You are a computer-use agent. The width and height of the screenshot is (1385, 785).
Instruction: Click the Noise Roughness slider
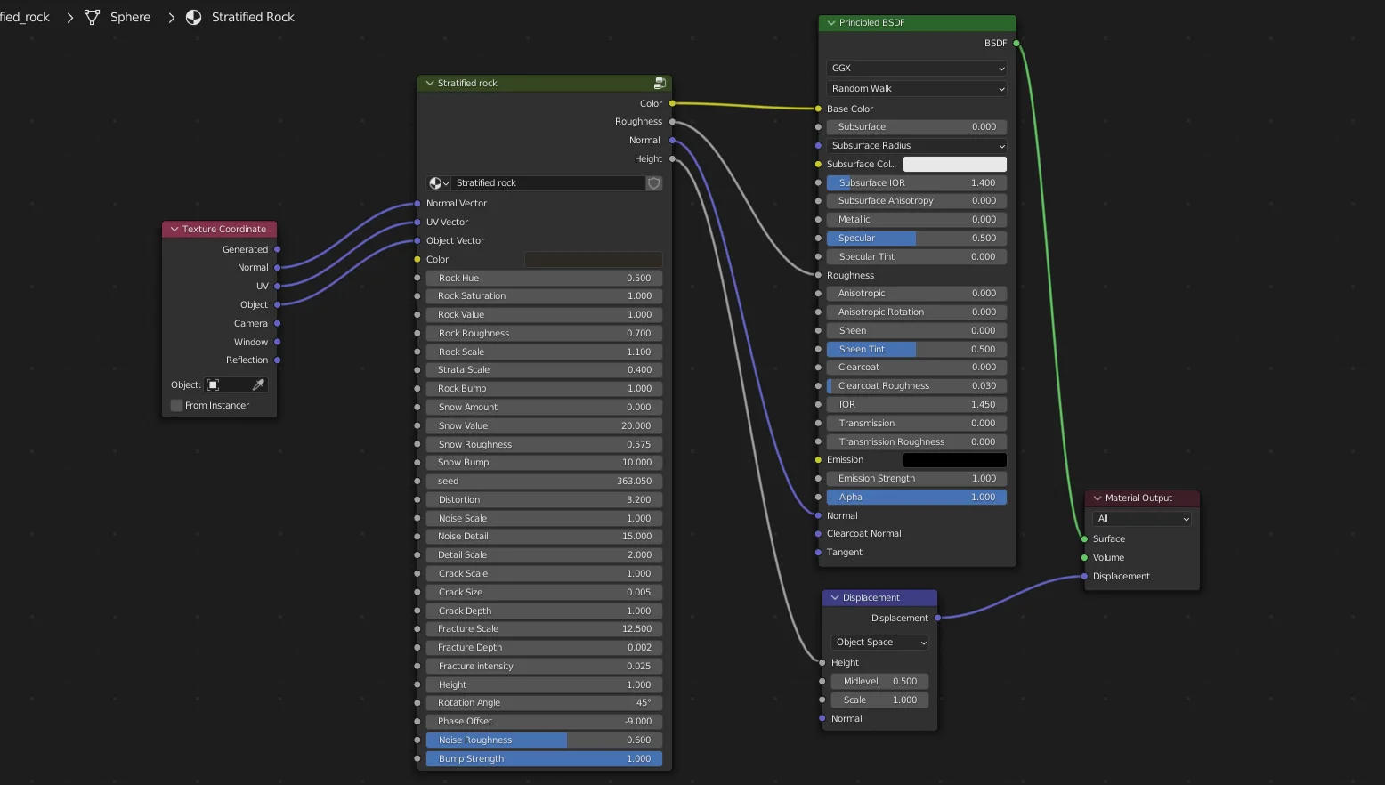[544, 740]
